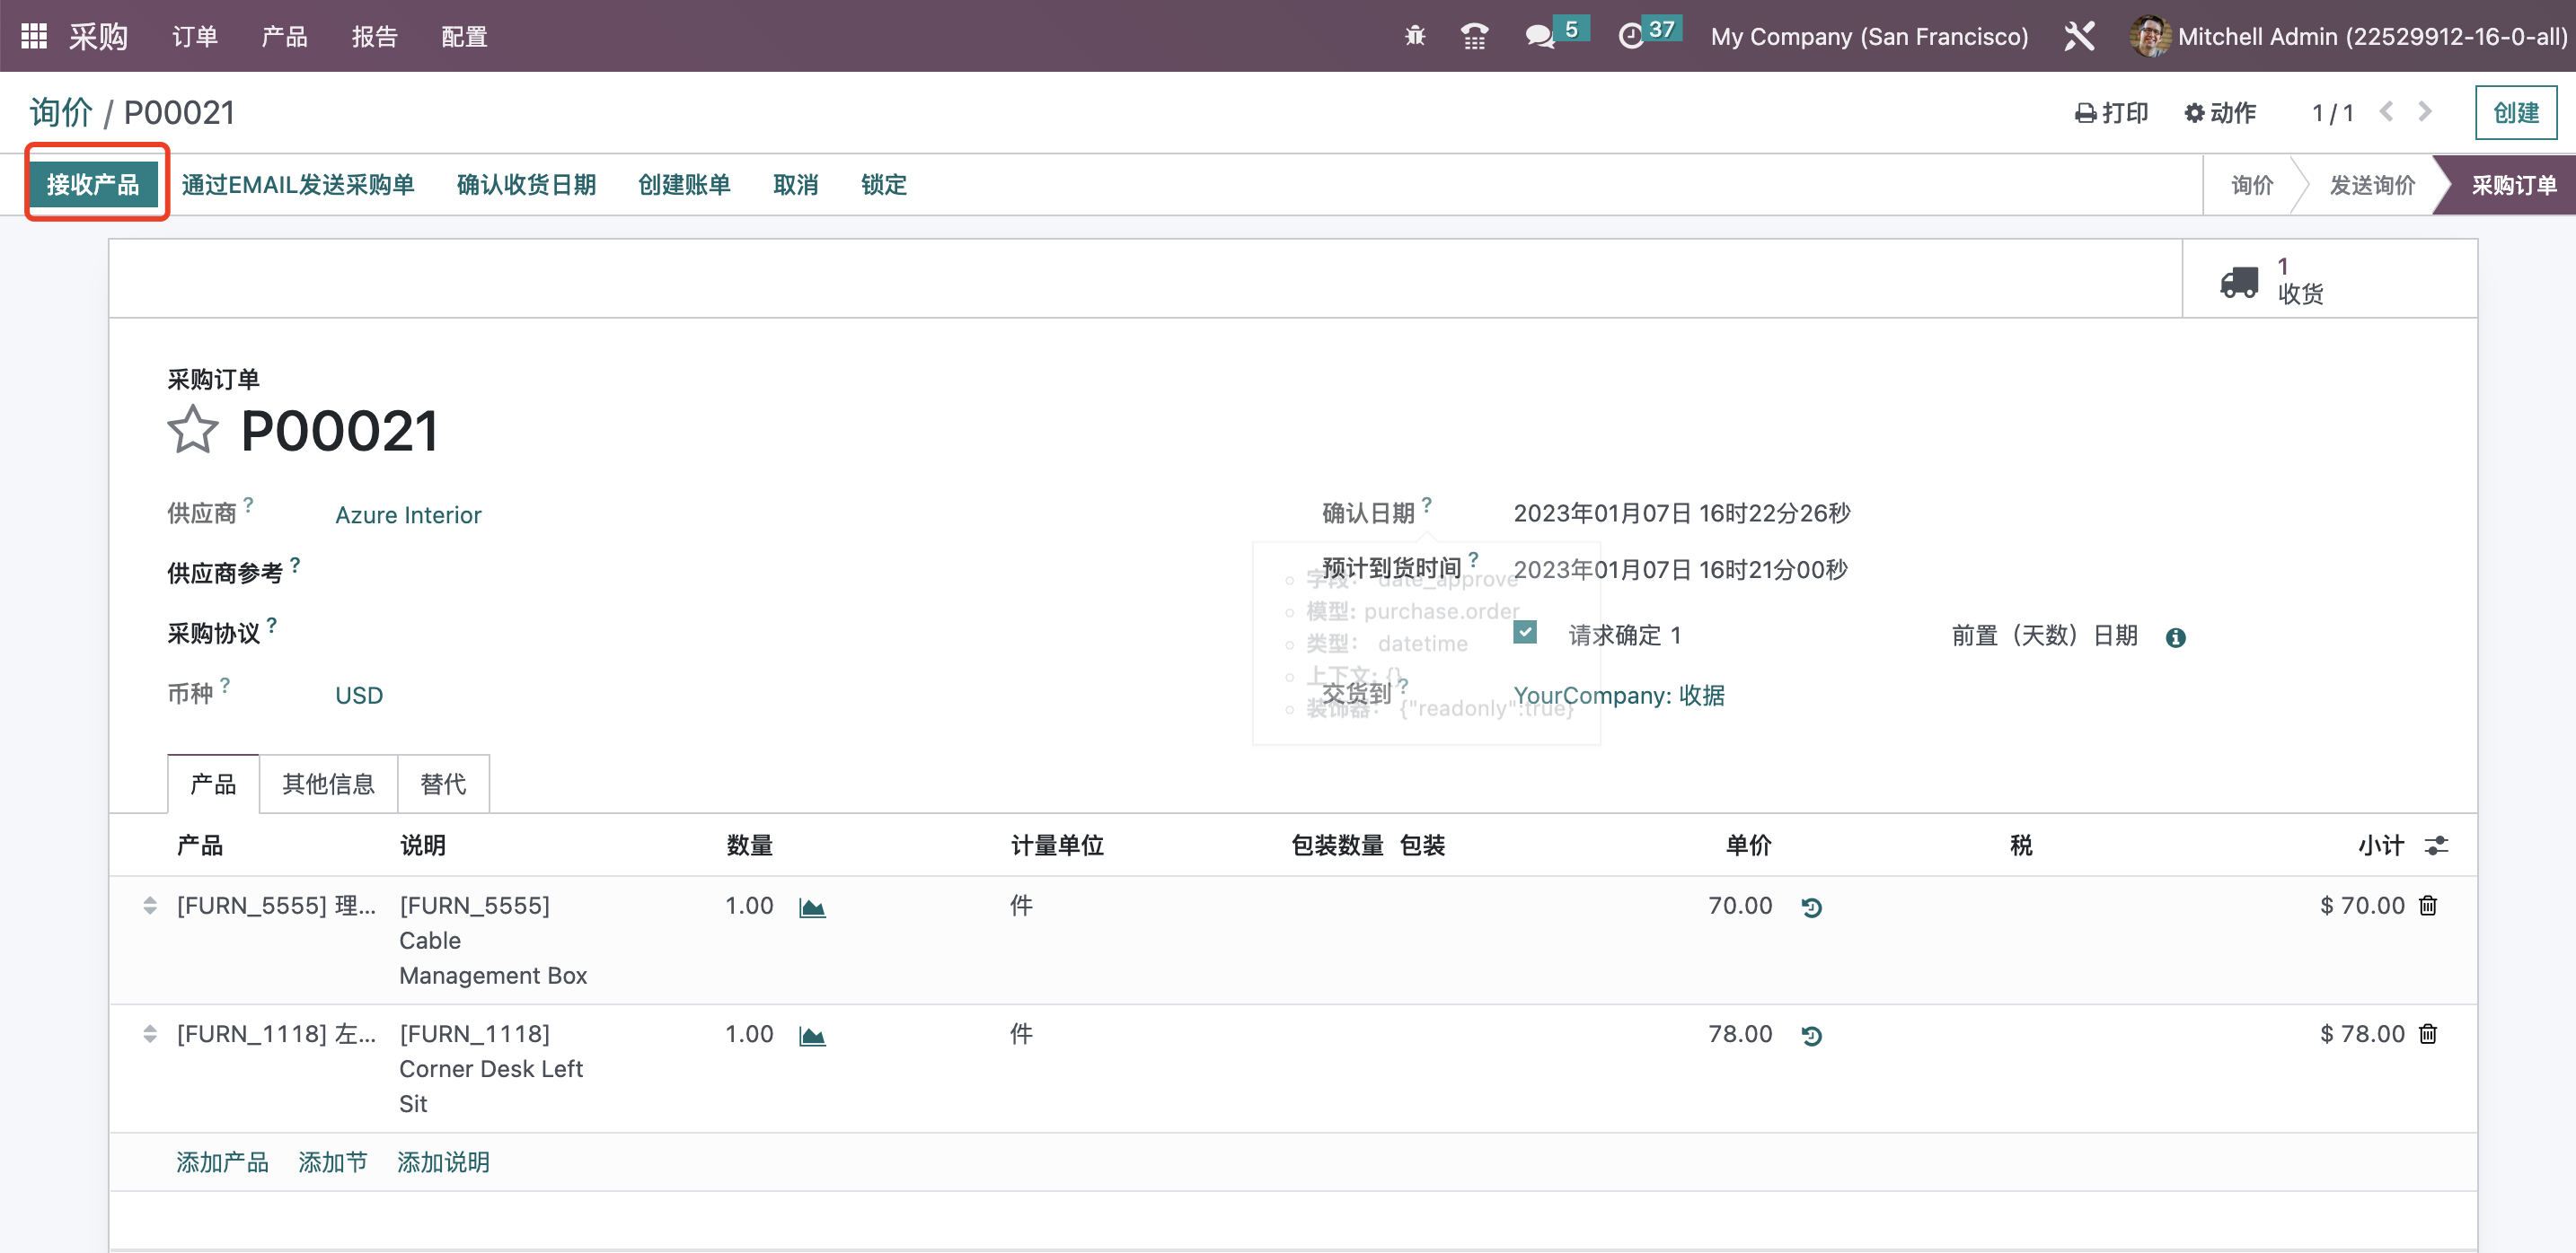2576x1253 pixels.
Task: Go to previous record arrow
Action: tap(2386, 112)
